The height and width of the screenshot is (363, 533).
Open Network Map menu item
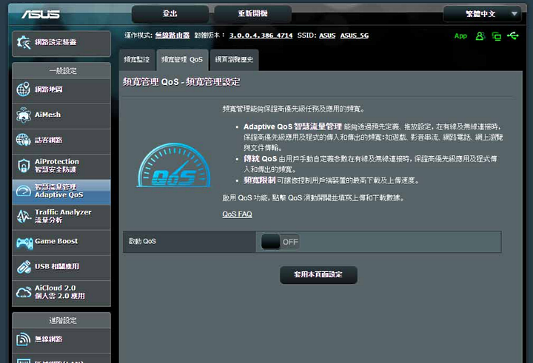pyautogui.click(x=61, y=89)
